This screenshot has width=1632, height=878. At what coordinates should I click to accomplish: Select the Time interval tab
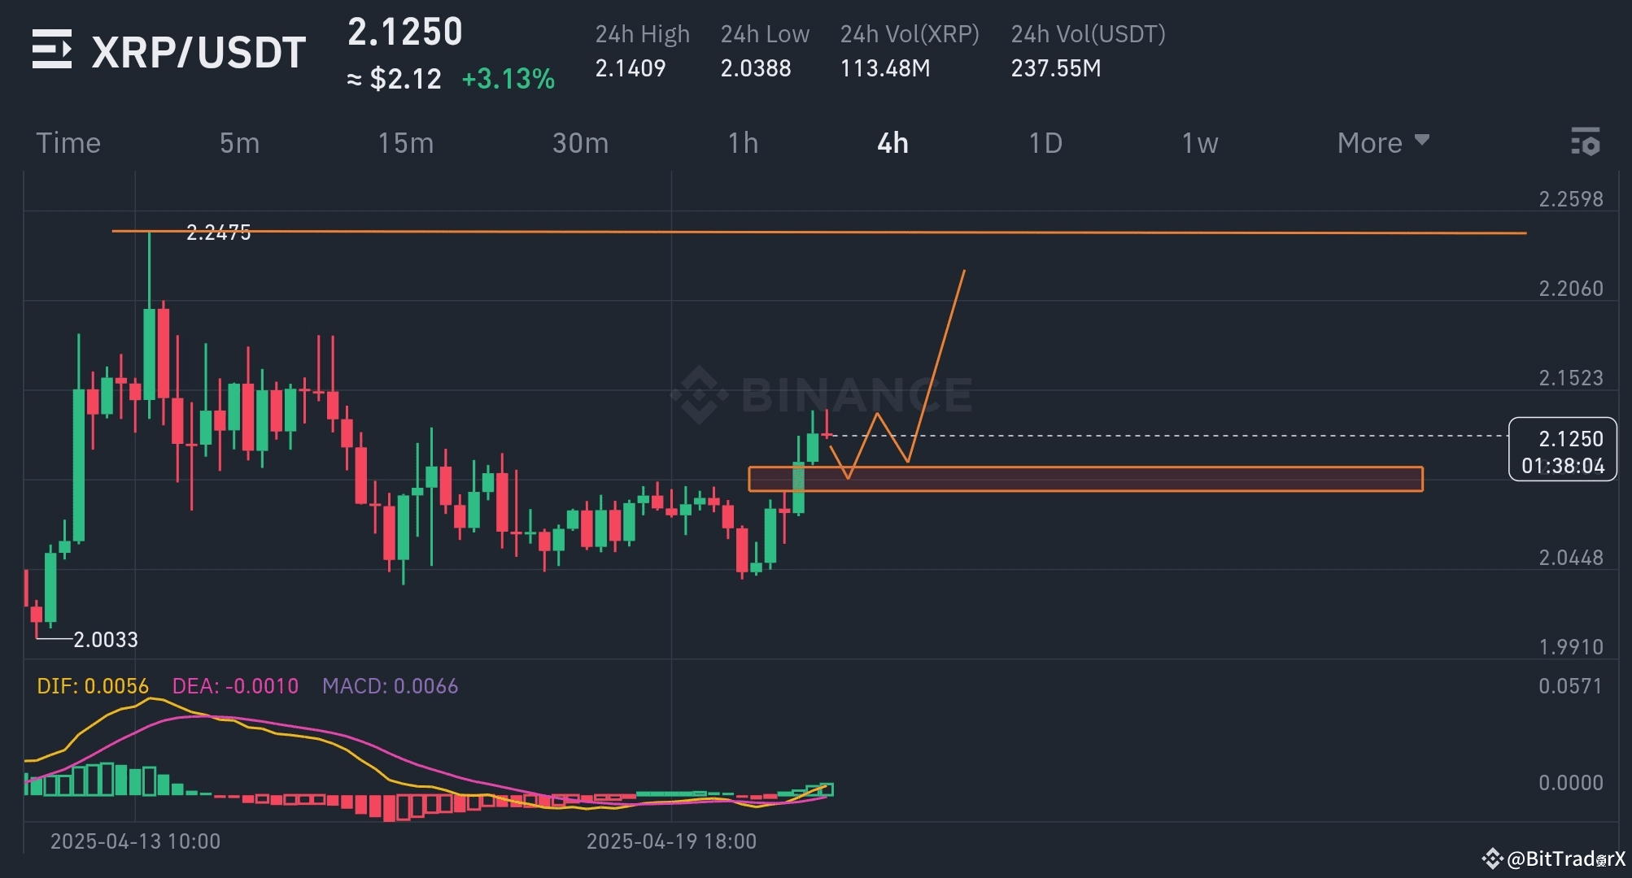[x=68, y=142]
